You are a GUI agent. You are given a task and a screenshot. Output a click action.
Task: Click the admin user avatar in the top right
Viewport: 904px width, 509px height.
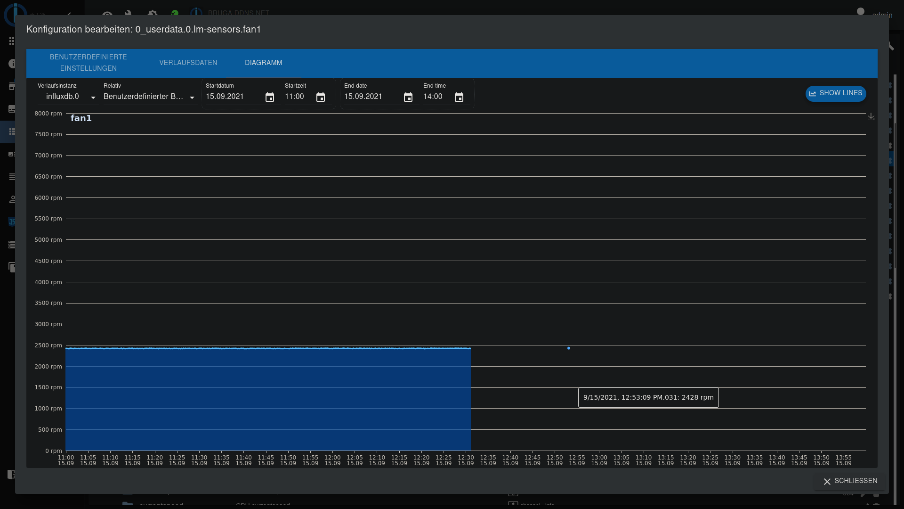point(860,12)
